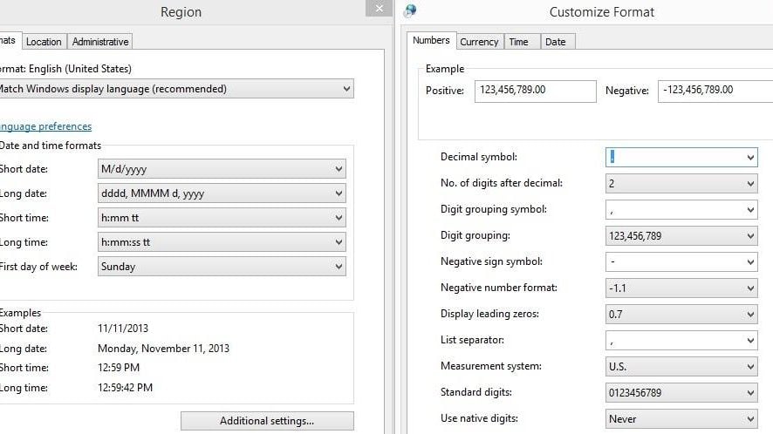
Task: Open the Date tab in Customize Format
Action: 555,41
